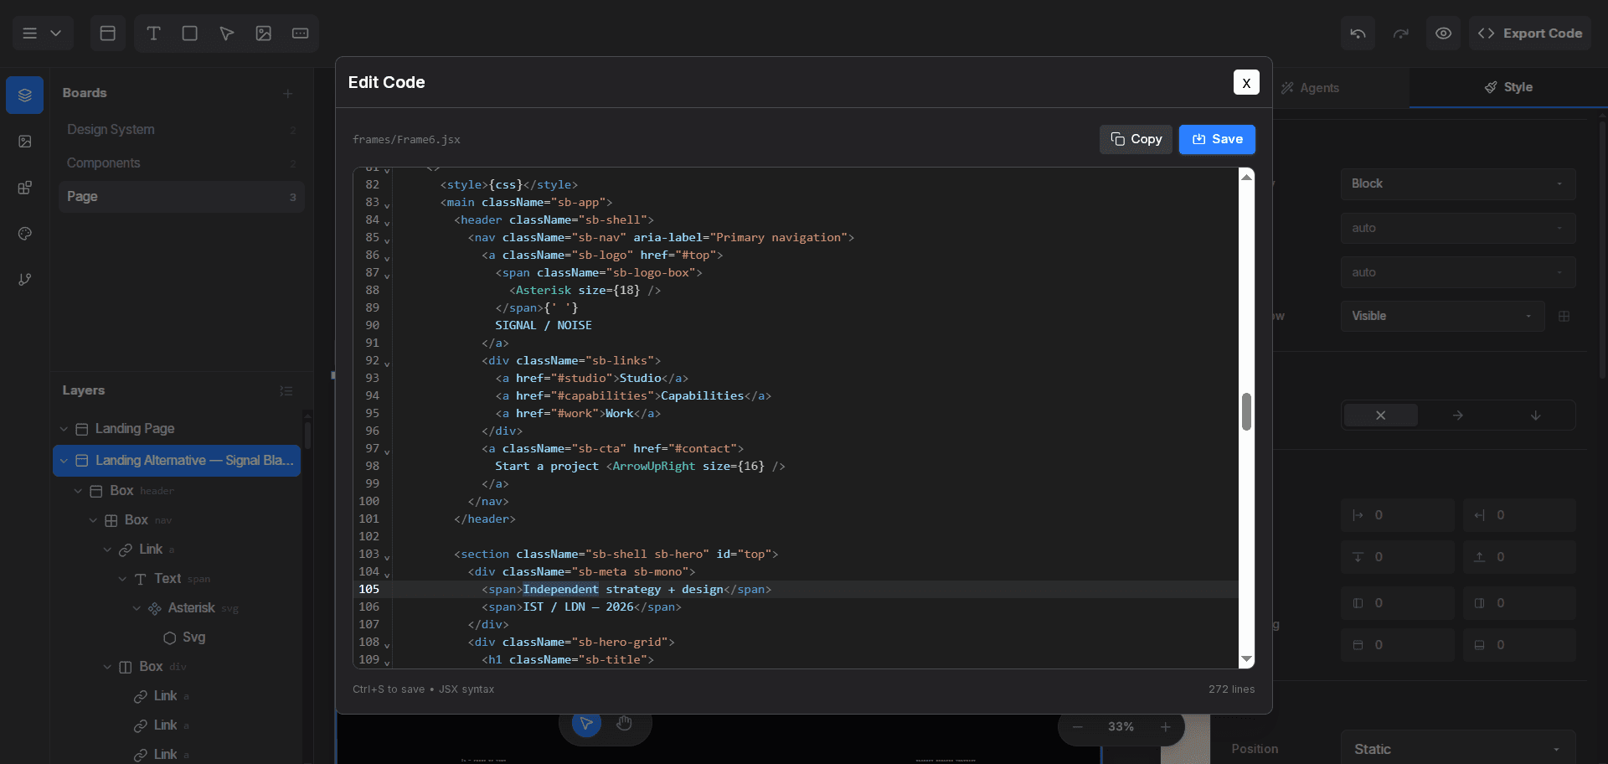This screenshot has height=764, width=1608.
Task: Select the X direction option
Action: pyautogui.click(x=1380, y=416)
